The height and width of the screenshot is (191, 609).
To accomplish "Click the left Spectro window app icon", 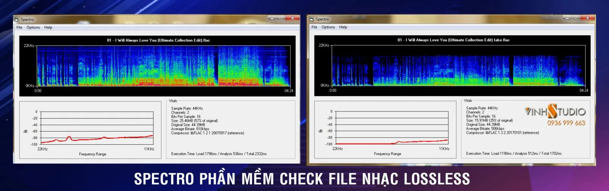I will click(x=17, y=19).
